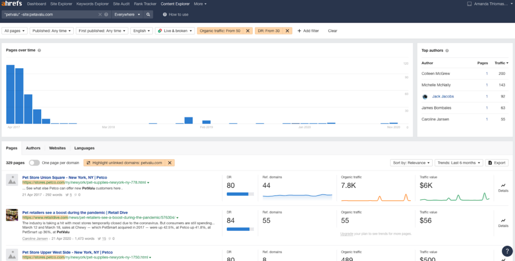This screenshot has height=261, width=515.
Task: Sort Top authors by Traffic column
Action: [x=501, y=63]
